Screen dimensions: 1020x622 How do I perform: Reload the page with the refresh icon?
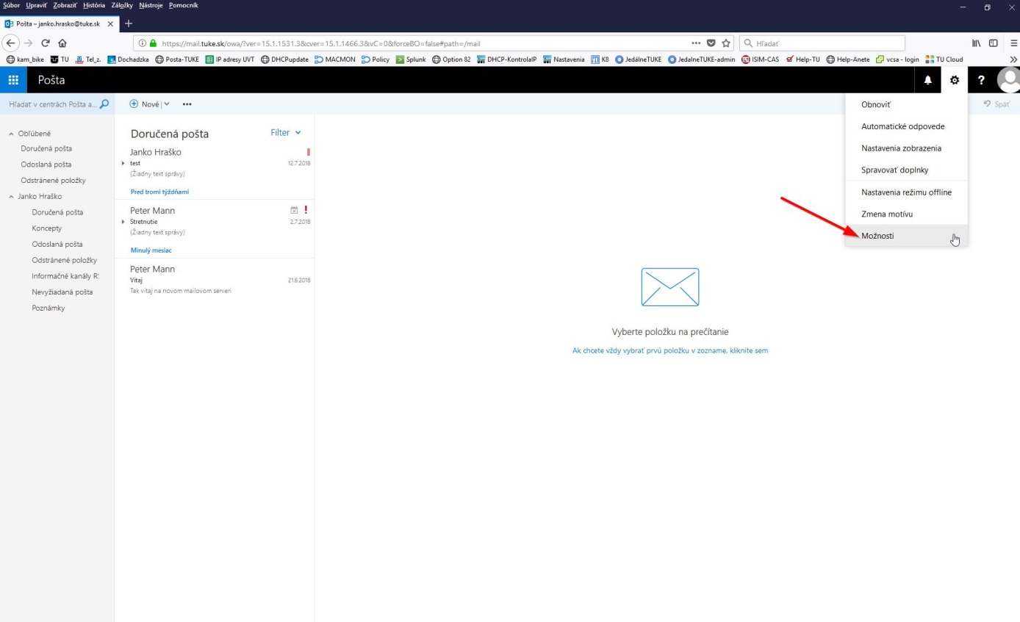(46, 43)
